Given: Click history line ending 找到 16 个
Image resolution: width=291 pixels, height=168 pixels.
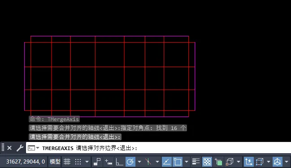Looking at the screenshot, I should (x=108, y=128).
